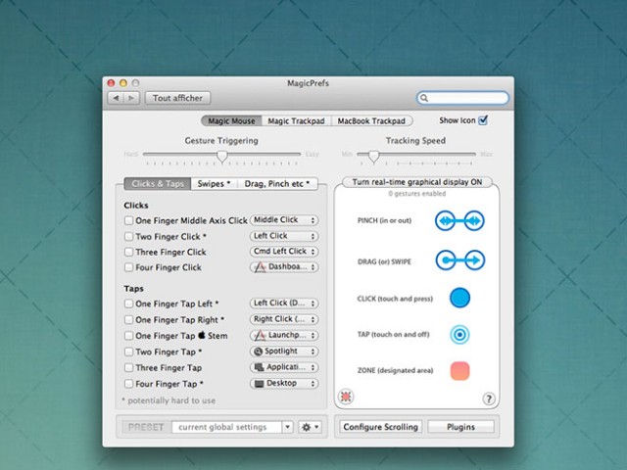
Task: Switch to the Magic Trackpad tab
Action: [x=296, y=120]
